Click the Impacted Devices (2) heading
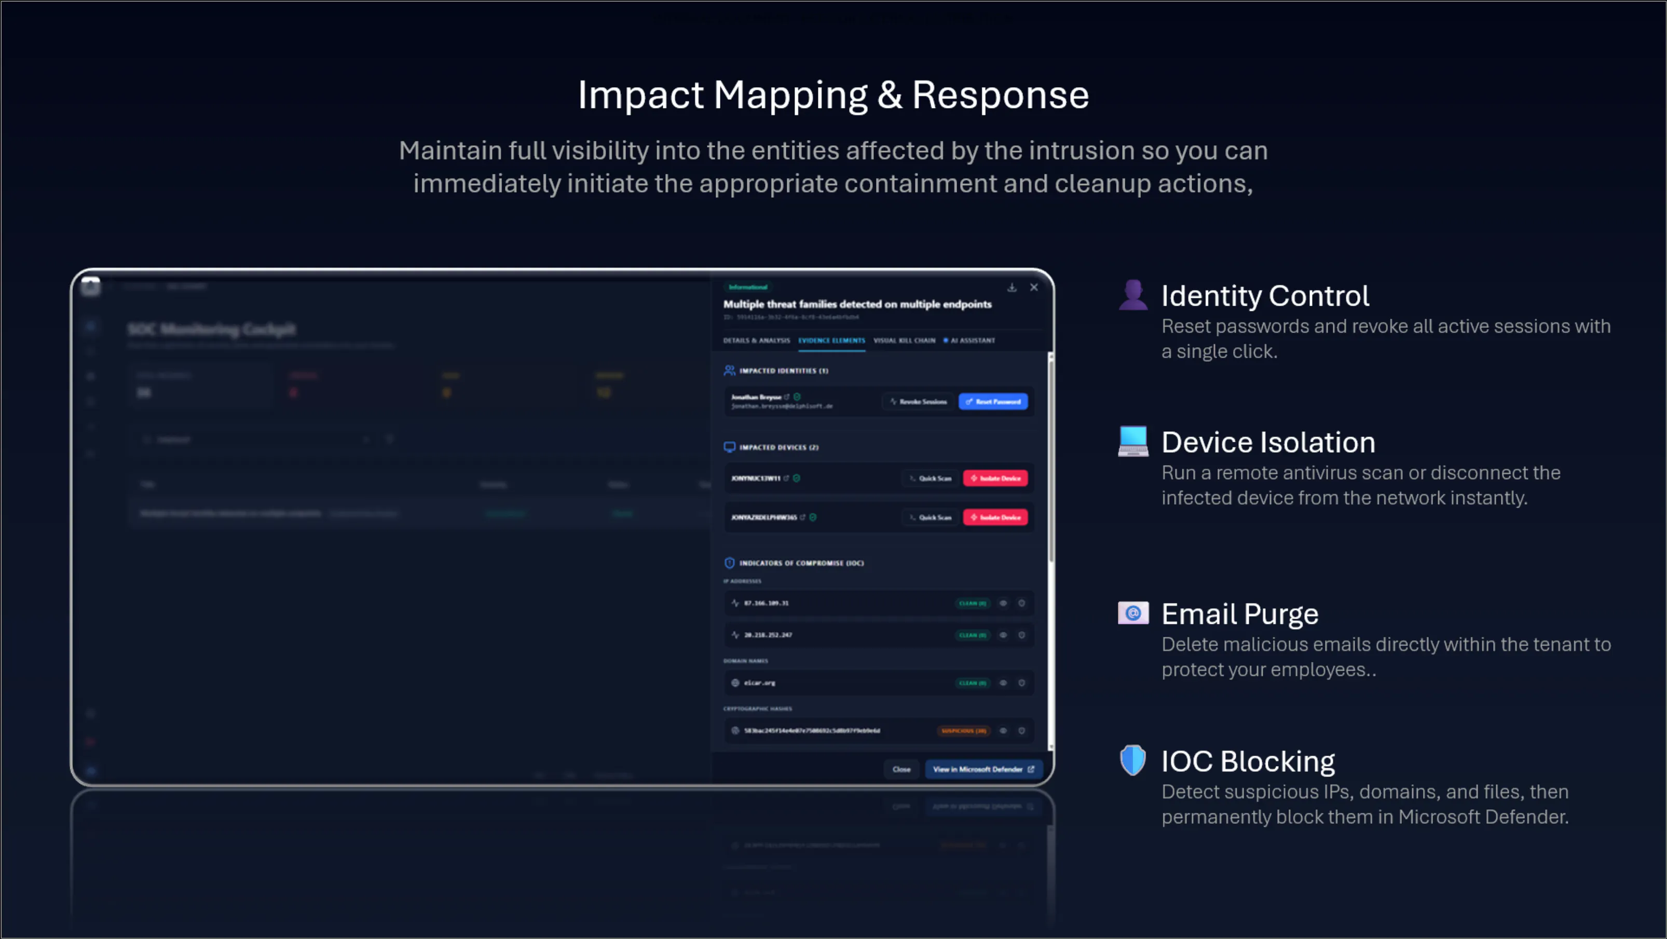Image resolution: width=1667 pixels, height=939 pixels. pyautogui.click(x=779, y=447)
